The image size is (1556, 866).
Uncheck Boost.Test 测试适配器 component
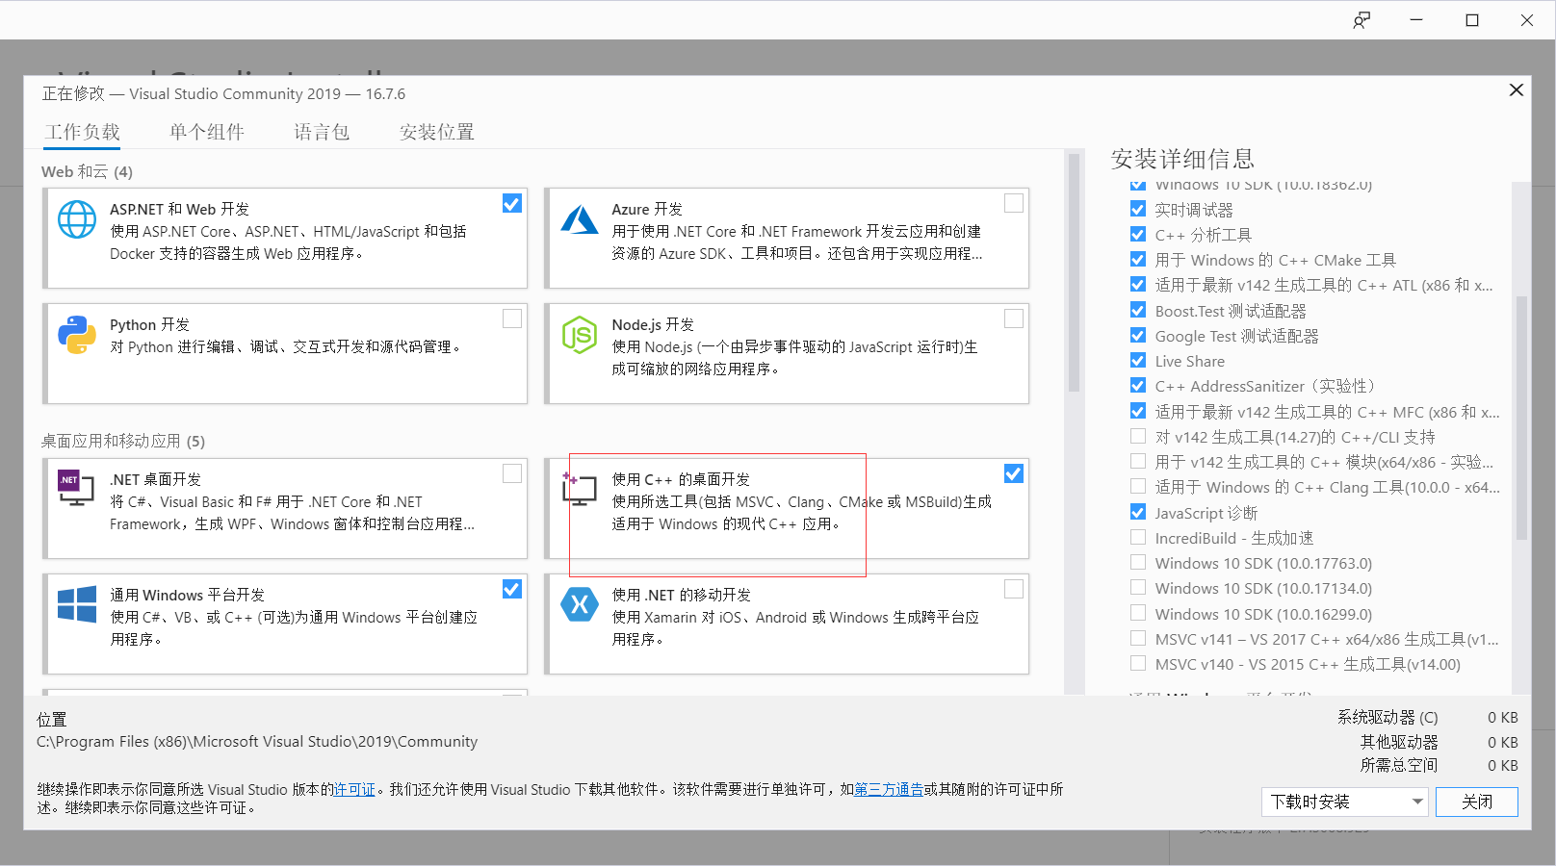pyautogui.click(x=1138, y=310)
